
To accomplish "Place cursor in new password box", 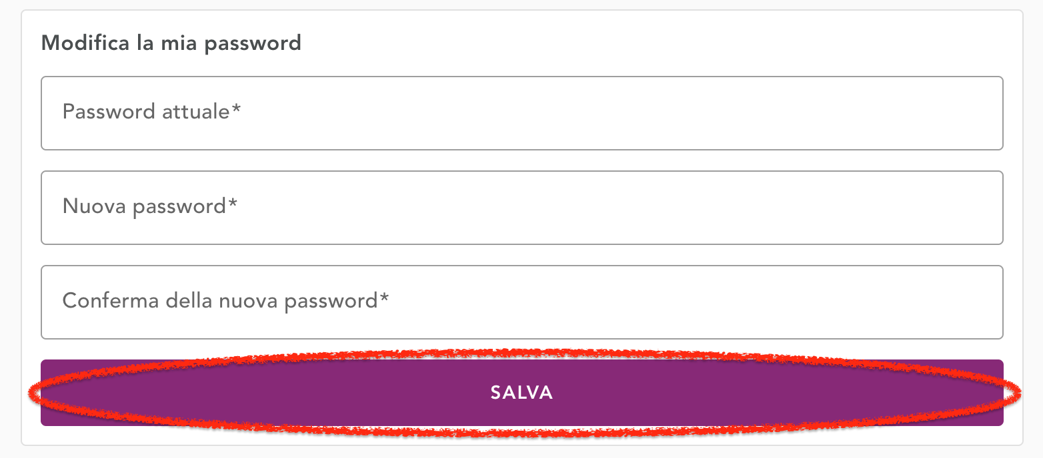I will pyautogui.click(x=521, y=208).
